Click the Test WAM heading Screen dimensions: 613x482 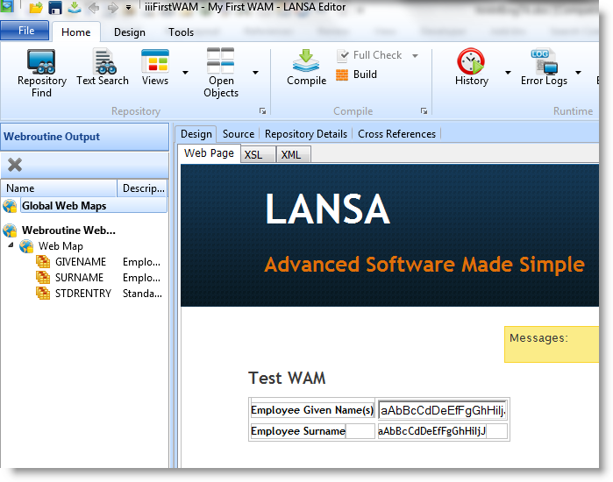click(x=287, y=378)
